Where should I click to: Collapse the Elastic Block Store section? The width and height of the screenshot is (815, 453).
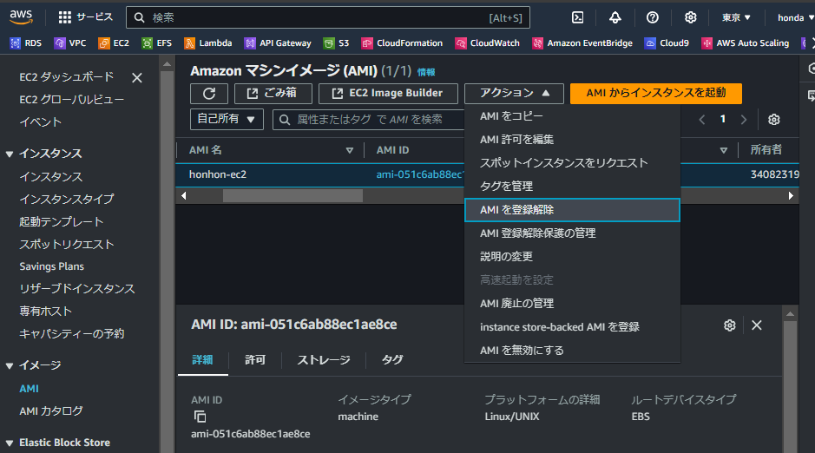(10, 443)
